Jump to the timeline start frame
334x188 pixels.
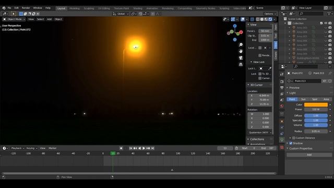(130, 148)
